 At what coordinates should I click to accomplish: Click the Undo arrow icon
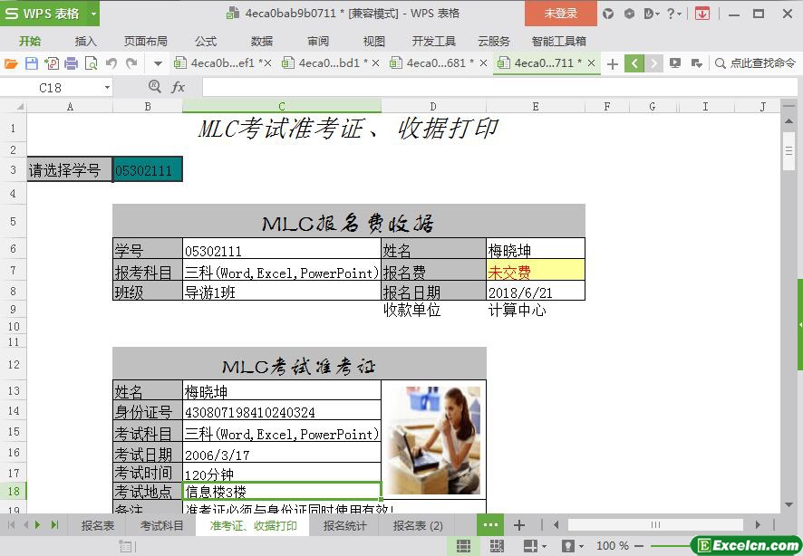click(111, 63)
